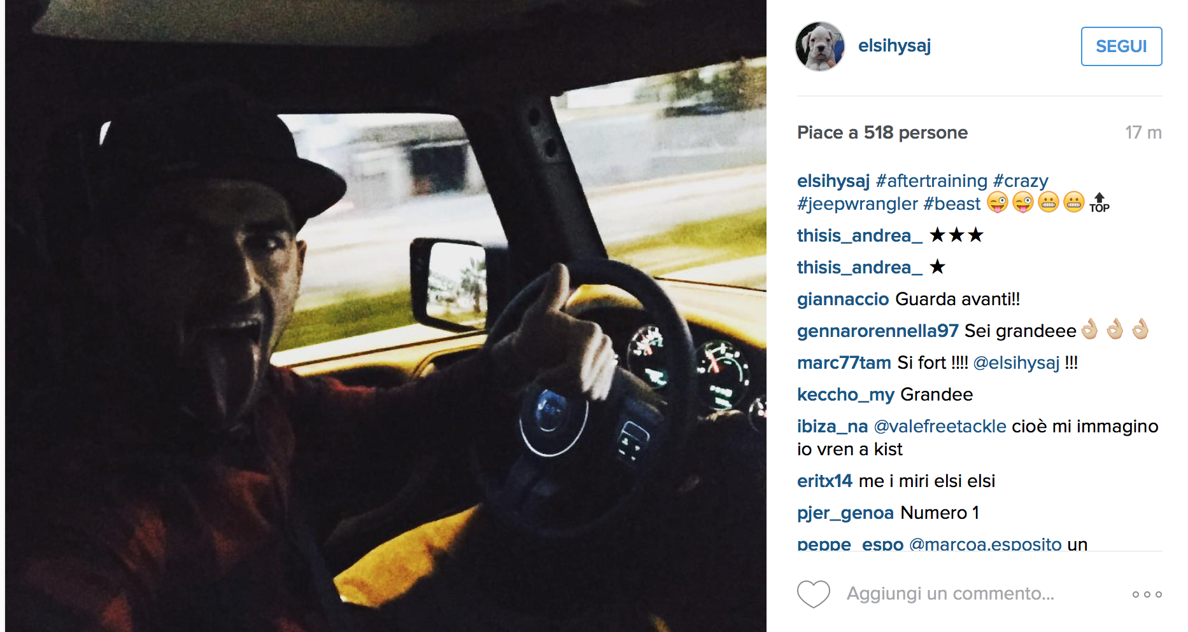Click the SEGUI follow button
Screen dimensions: 1188x632
(1121, 46)
